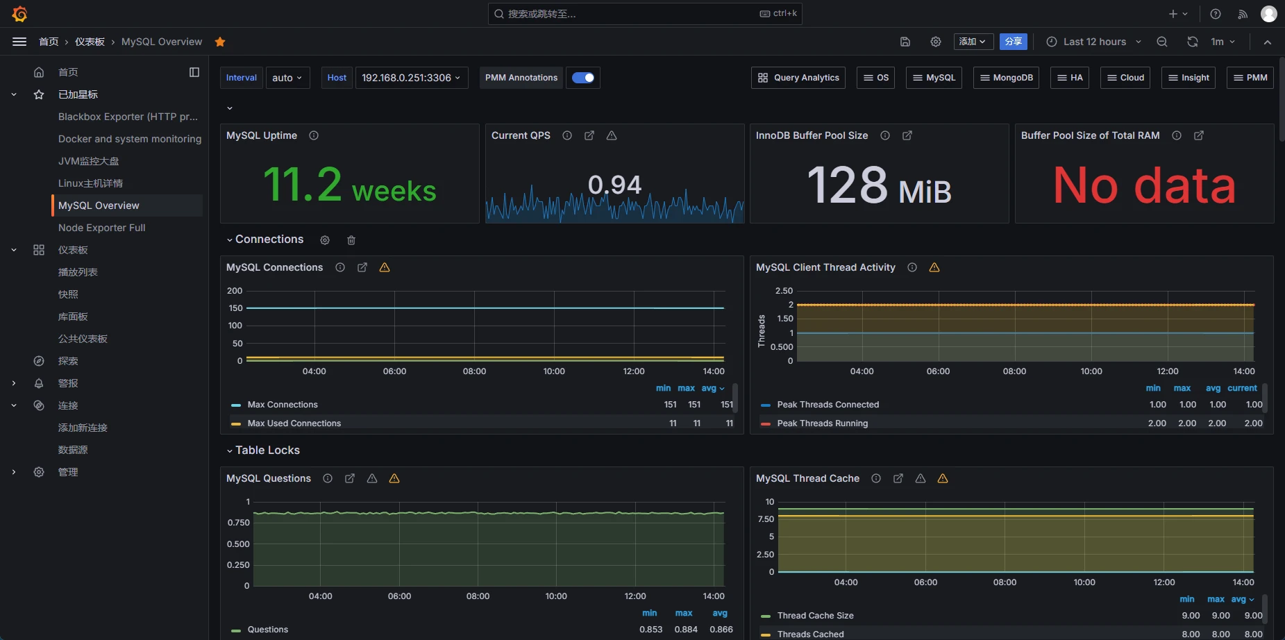Open the Query Analytics link
1285x640 pixels.
click(798, 78)
